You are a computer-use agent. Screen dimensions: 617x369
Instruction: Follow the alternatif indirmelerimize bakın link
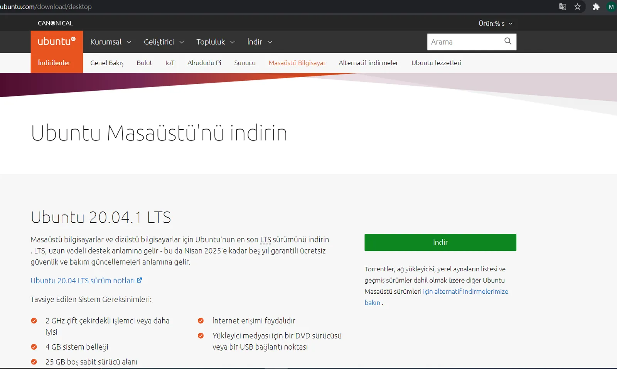(x=465, y=291)
